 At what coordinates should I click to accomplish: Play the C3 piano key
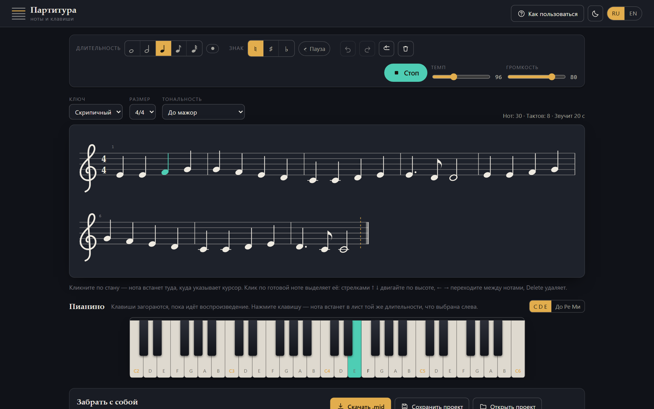pos(232,367)
